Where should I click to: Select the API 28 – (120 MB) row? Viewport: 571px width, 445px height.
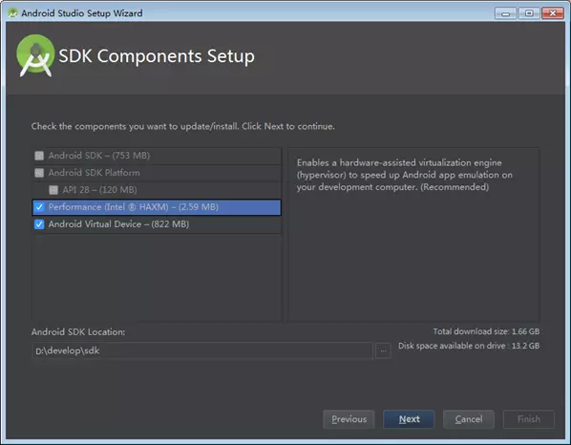(x=157, y=190)
